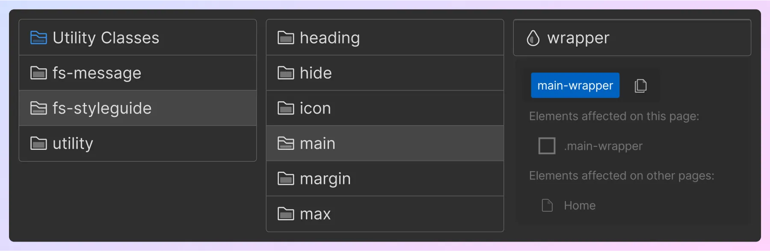Click the water-drop icon beside wrapper
The height and width of the screenshot is (251, 770).
[533, 38]
